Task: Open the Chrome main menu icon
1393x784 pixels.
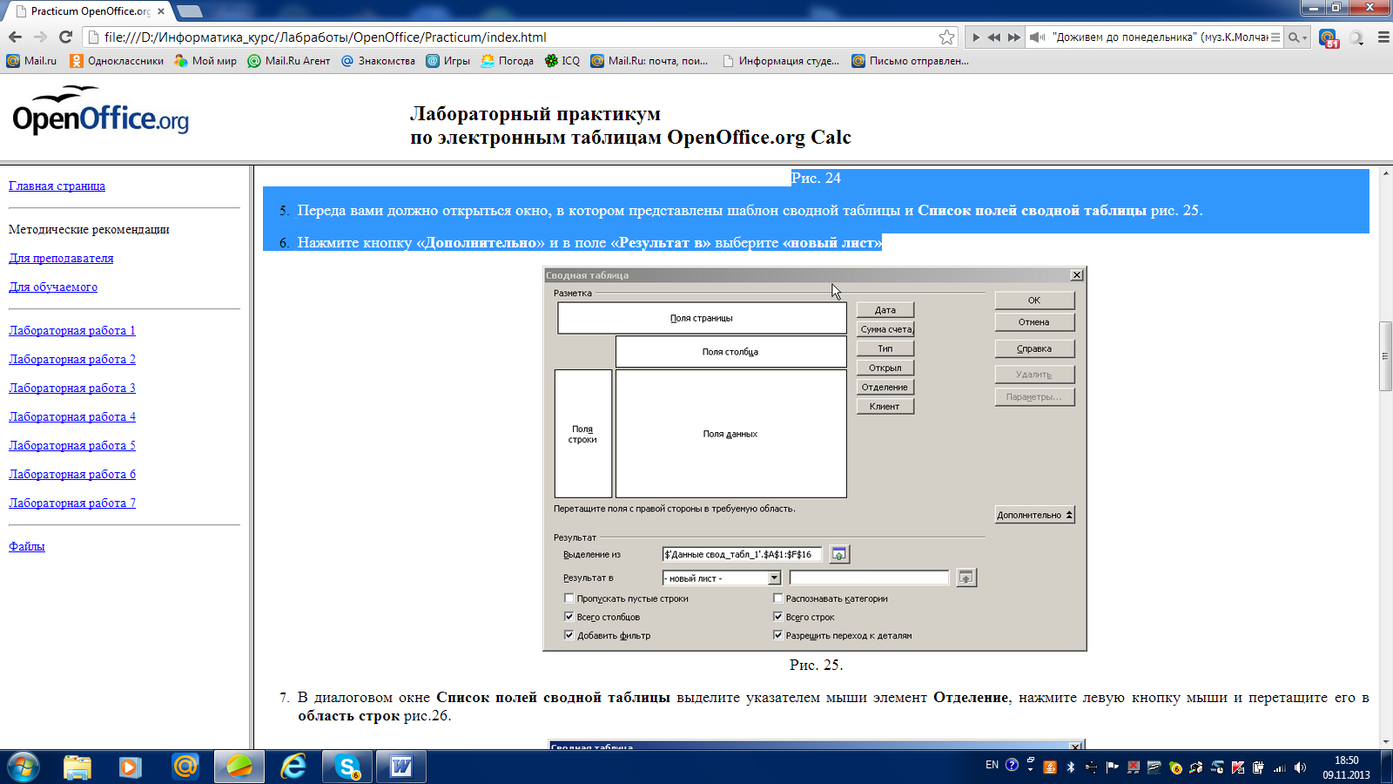Action: tap(1383, 37)
